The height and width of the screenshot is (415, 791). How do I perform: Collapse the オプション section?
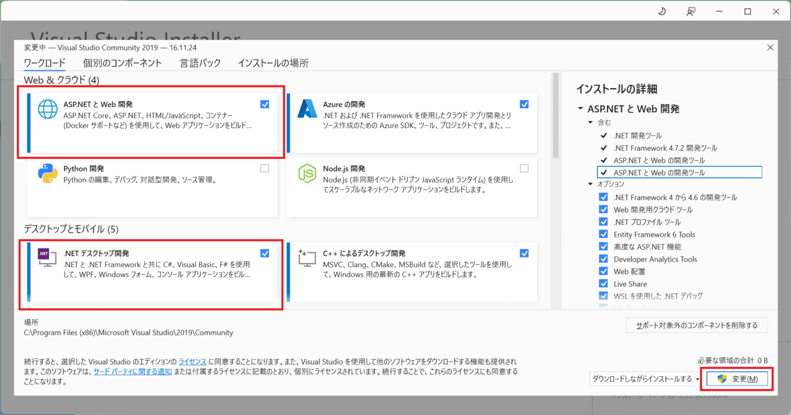point(590,184)
